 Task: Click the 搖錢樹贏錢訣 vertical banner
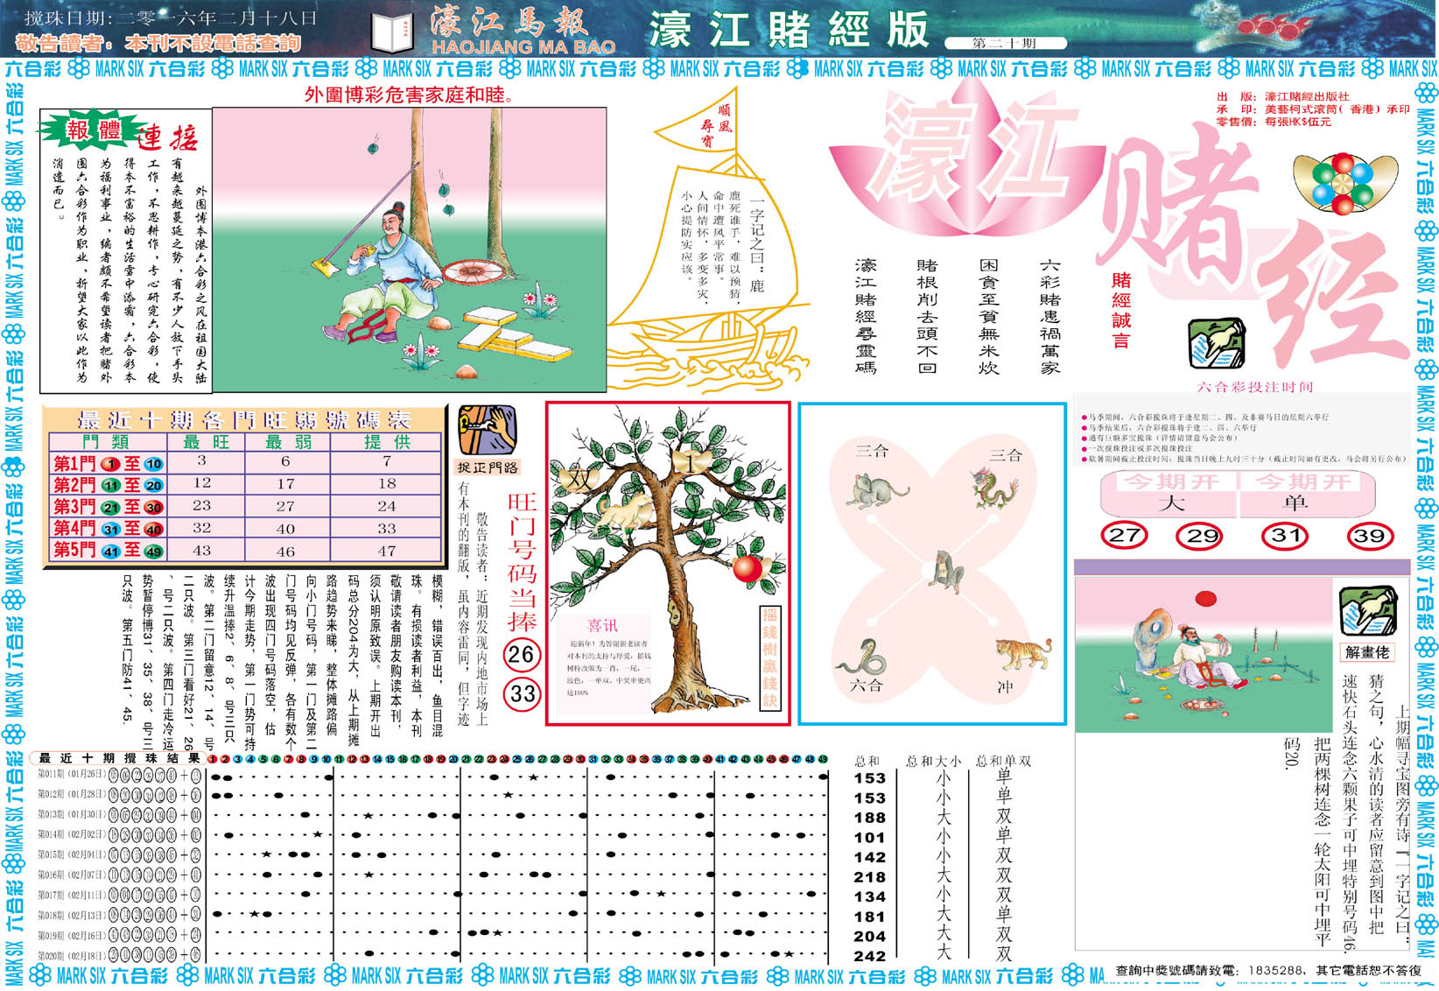(769, 657)
